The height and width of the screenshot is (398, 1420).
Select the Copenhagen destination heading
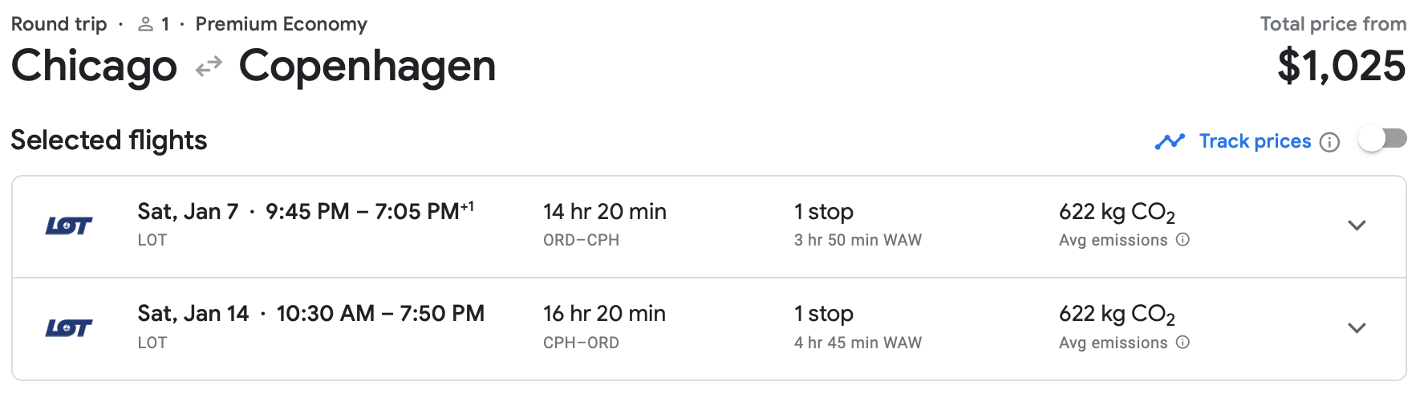point(367,66)
